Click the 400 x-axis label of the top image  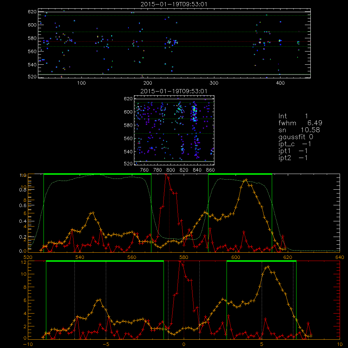click(x=280, y=83)
